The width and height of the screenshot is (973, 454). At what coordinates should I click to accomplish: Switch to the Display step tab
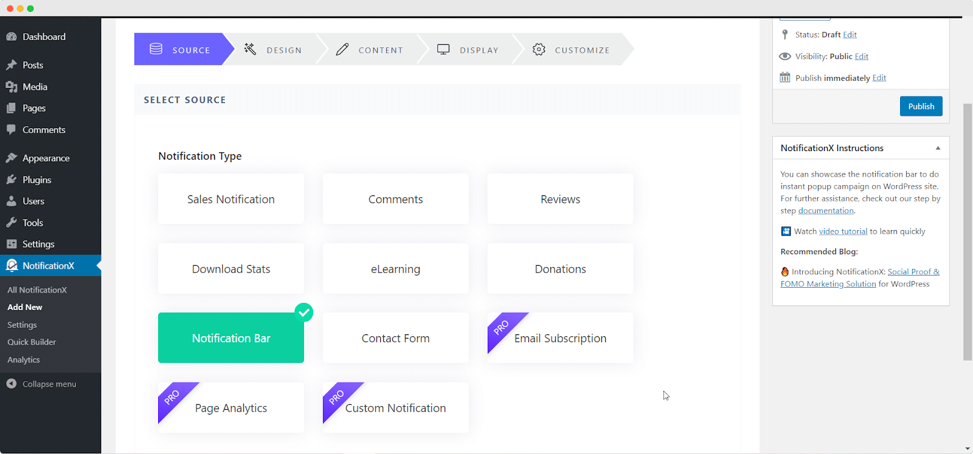[x=469, y=49]
